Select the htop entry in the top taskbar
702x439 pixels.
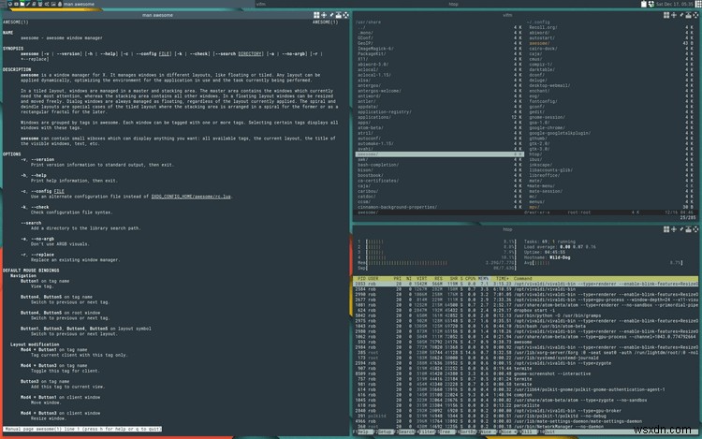click(453, 4)
